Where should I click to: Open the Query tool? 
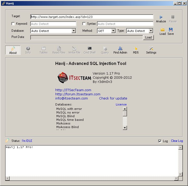pyautogui.click(x=105, y=50)
